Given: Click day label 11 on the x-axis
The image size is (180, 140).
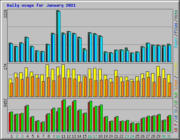Looking at the screenshot, I should [63, 136].
